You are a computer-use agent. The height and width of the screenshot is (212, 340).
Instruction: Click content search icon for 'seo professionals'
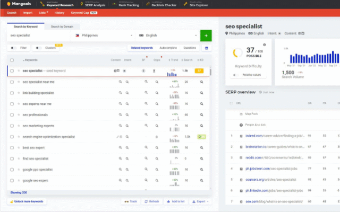[120, 114]
